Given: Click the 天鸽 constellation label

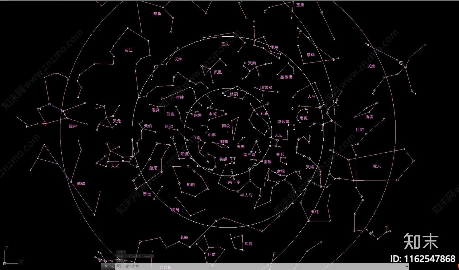Looking at the screenshot, I should (x=148, y=126).
